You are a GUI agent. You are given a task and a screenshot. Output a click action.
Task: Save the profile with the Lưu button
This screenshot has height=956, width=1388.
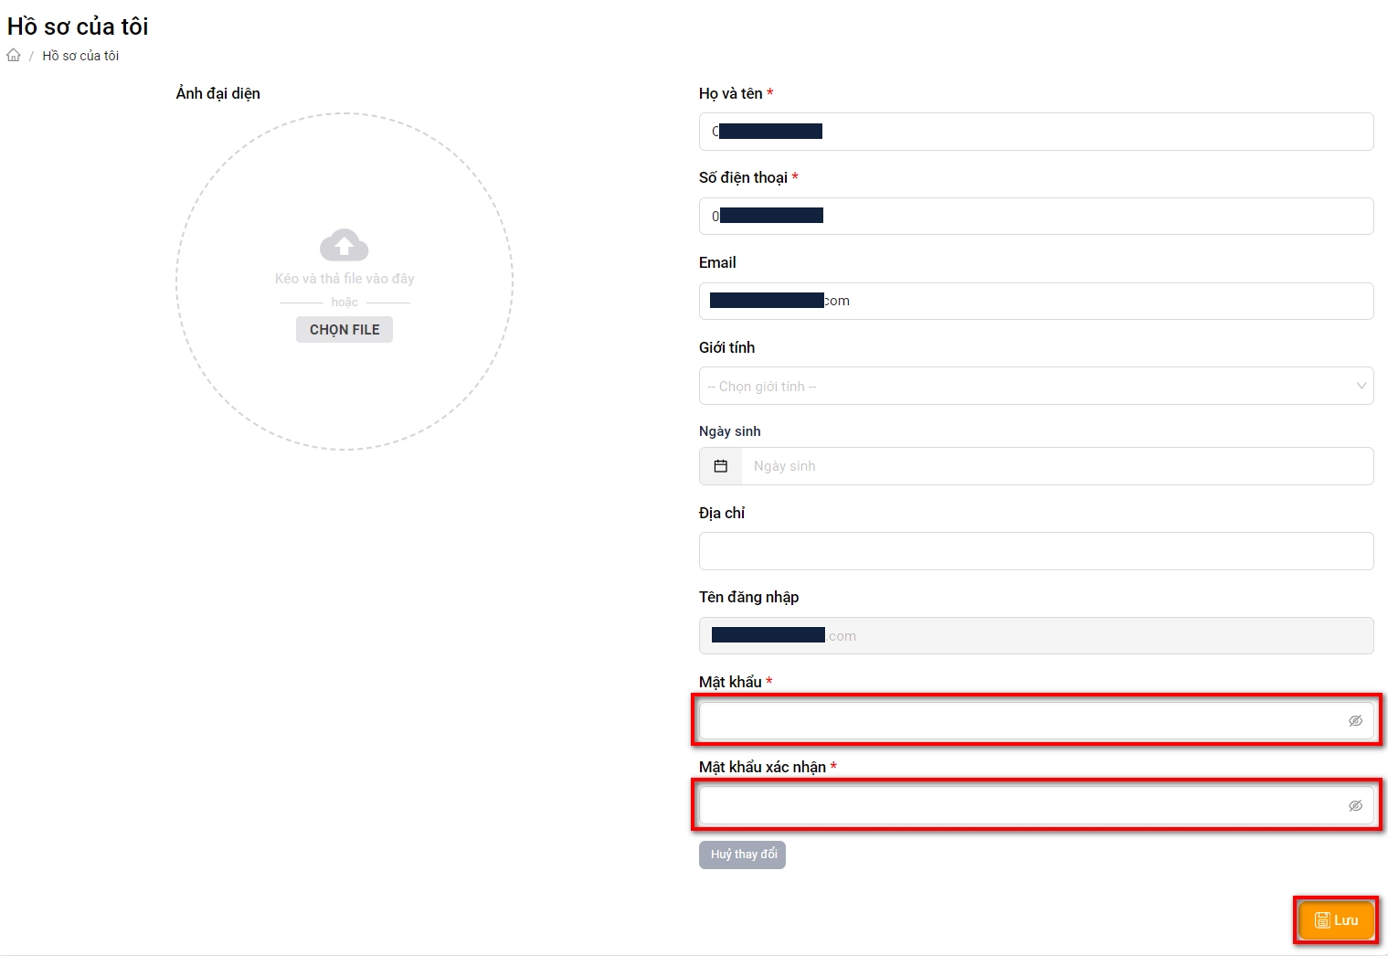(x=1336, y=920)
